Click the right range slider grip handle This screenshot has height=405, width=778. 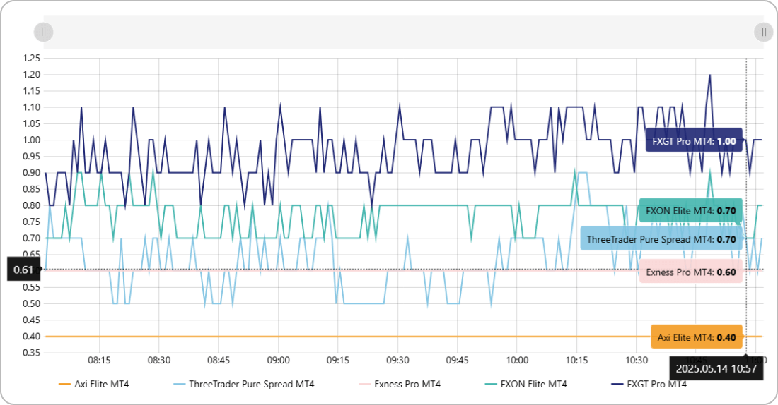pos(764,32)
